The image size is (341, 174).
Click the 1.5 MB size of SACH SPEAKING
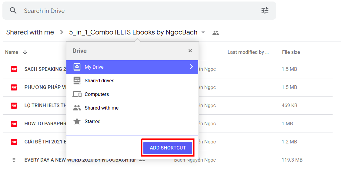(x=289, y=69)
